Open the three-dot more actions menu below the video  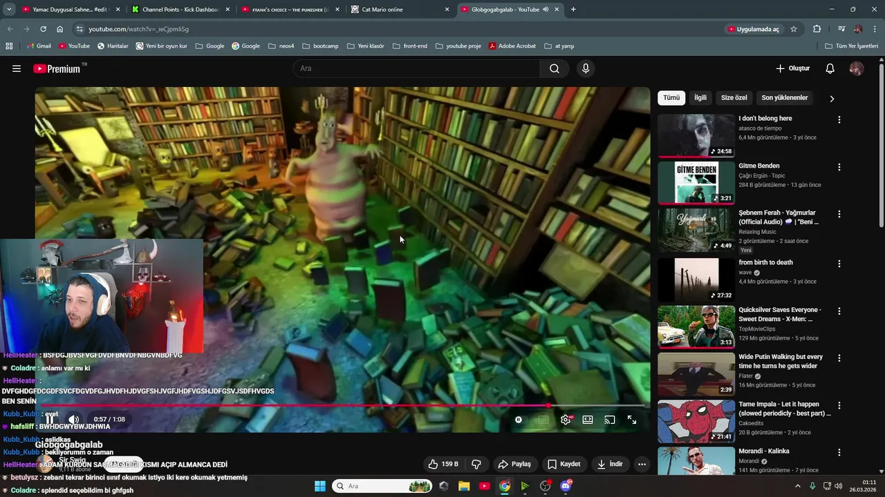coord(642,464)
